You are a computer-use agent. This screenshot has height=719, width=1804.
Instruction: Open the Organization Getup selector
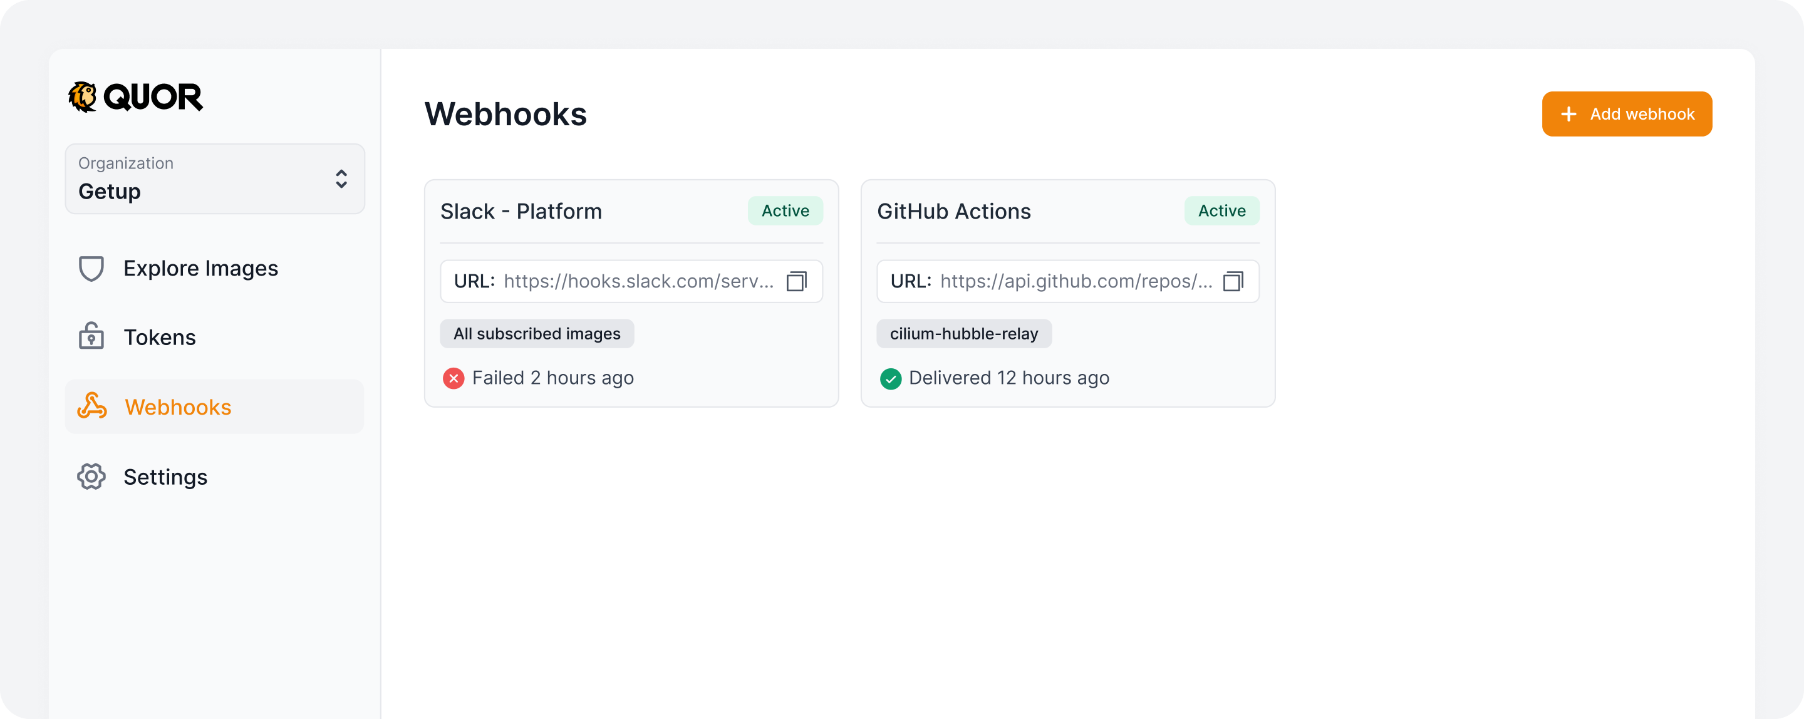tap(215, 178)
